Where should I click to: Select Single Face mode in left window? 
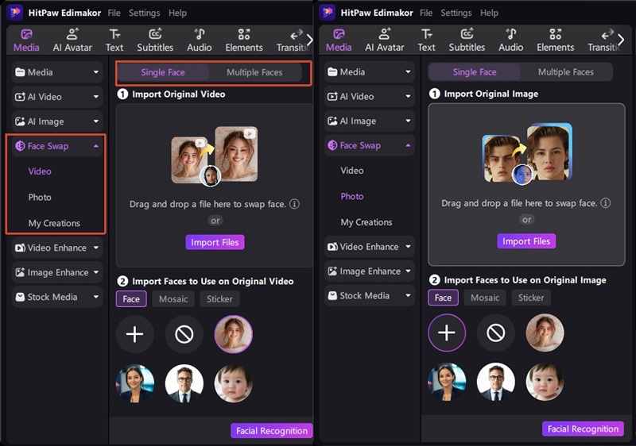[x=163, y=72]
